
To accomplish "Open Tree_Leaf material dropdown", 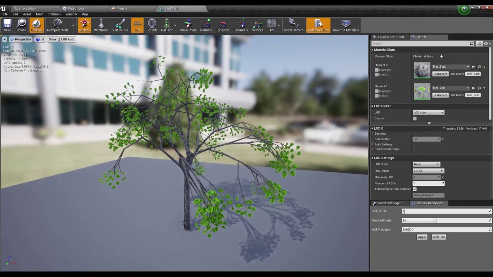I will click(x=451, y=88).
